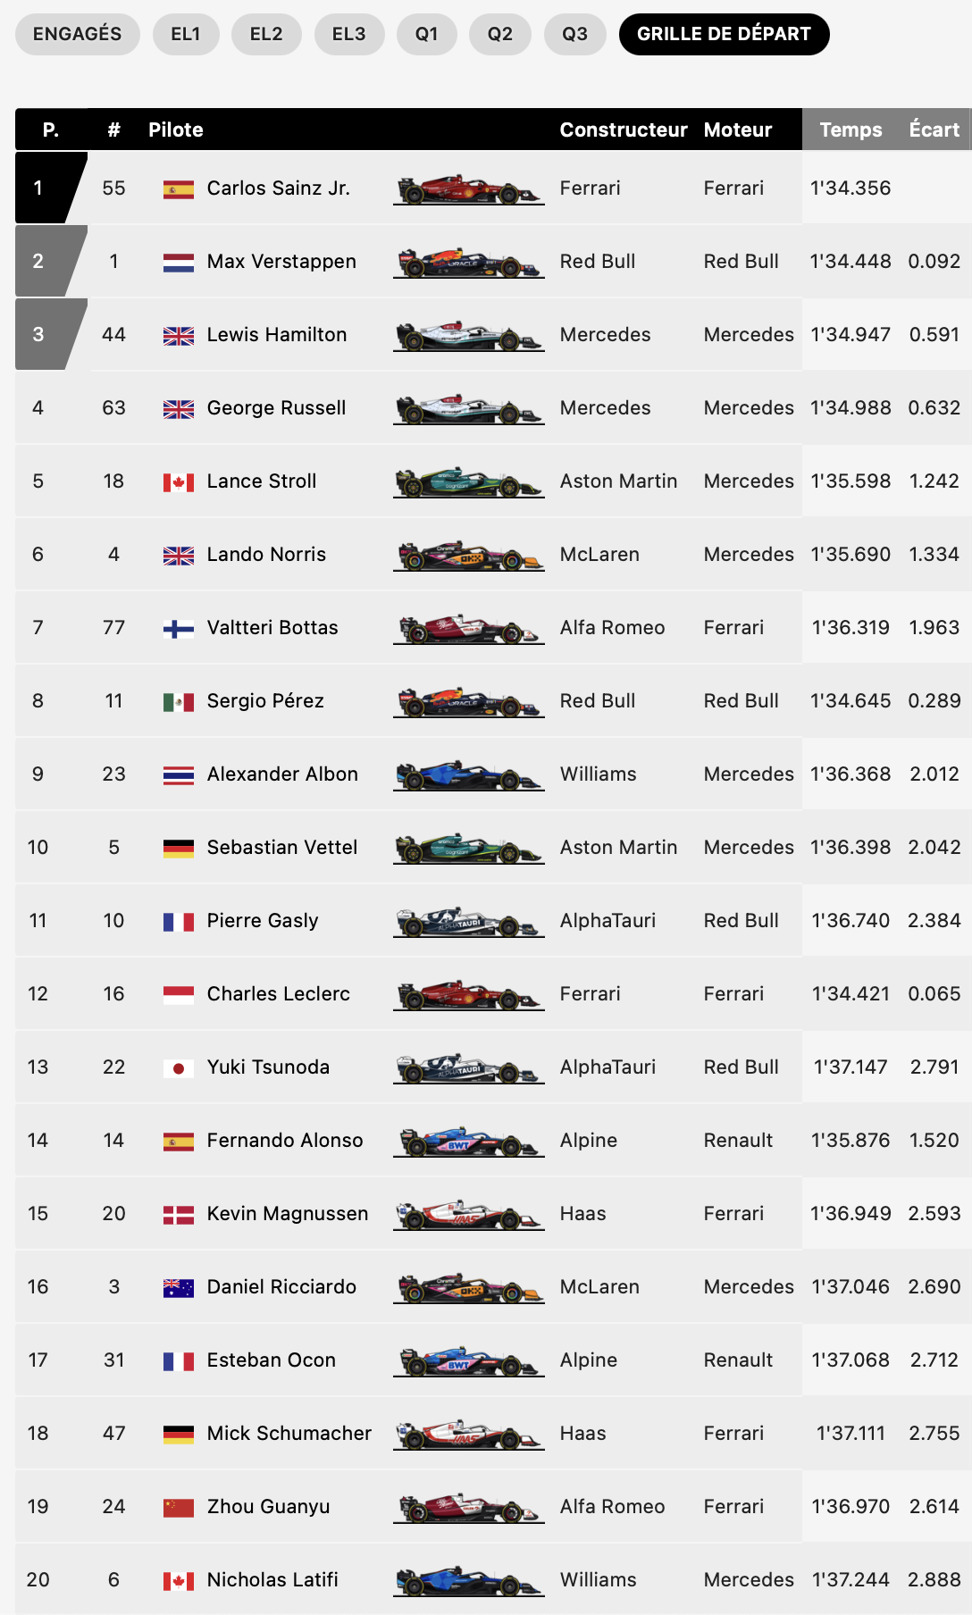This screenshot has height=1615, width=972.
Task: Click the Finnish flag beside Valtteri Bottas
Action: 179,628
